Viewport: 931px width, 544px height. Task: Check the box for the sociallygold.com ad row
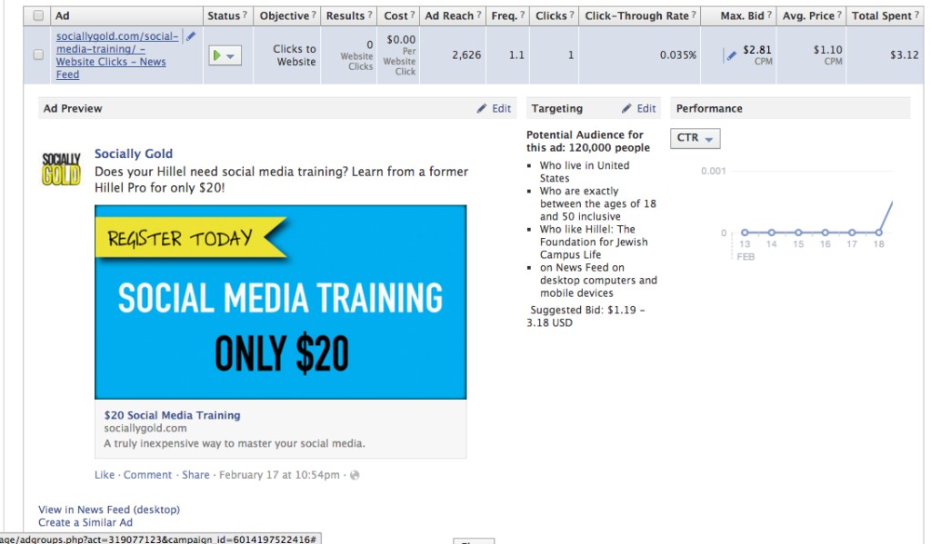(x=38, y=54)
